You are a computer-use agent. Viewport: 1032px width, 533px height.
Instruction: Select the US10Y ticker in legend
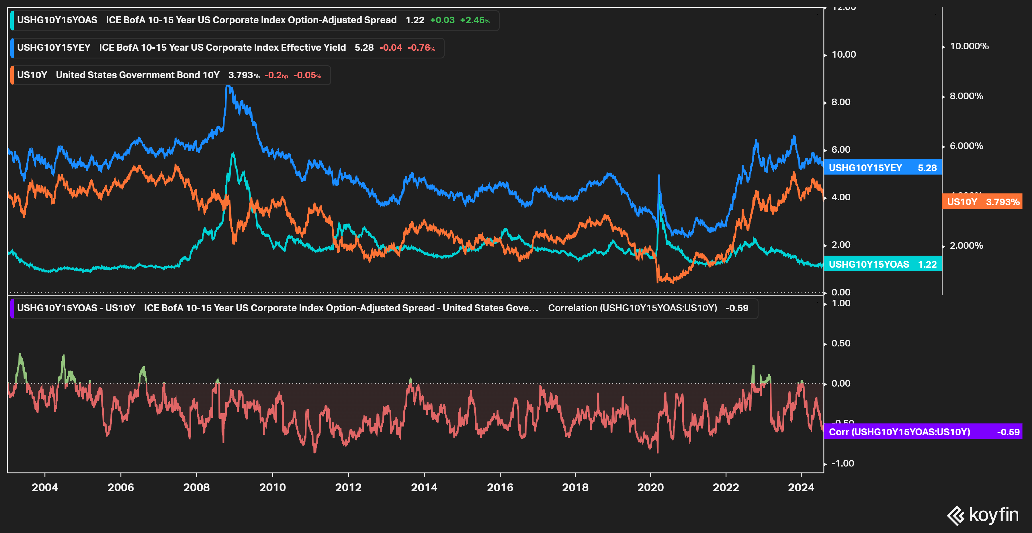(x=32, y=75)
